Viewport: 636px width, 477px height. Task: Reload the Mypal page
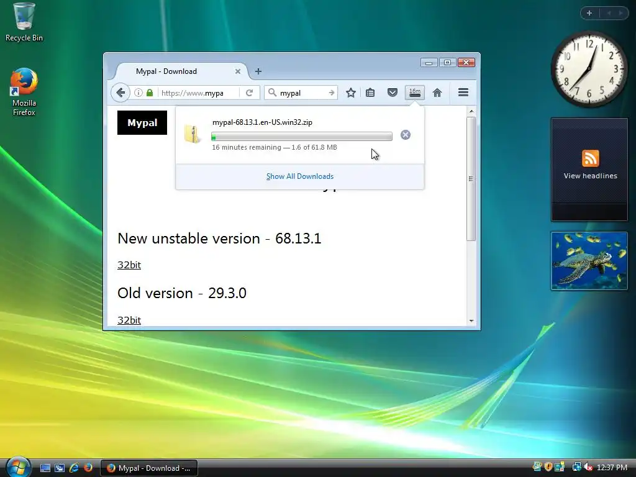250,93
